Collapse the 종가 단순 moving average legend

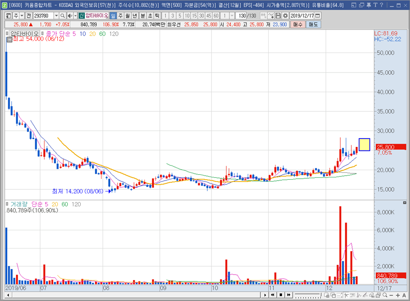coord(42,33)
